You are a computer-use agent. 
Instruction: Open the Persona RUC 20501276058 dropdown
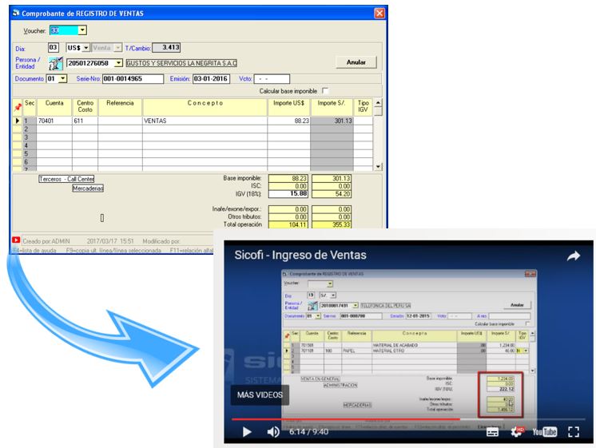(118, 63)
